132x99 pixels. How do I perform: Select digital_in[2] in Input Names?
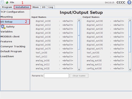click(43, 29)
